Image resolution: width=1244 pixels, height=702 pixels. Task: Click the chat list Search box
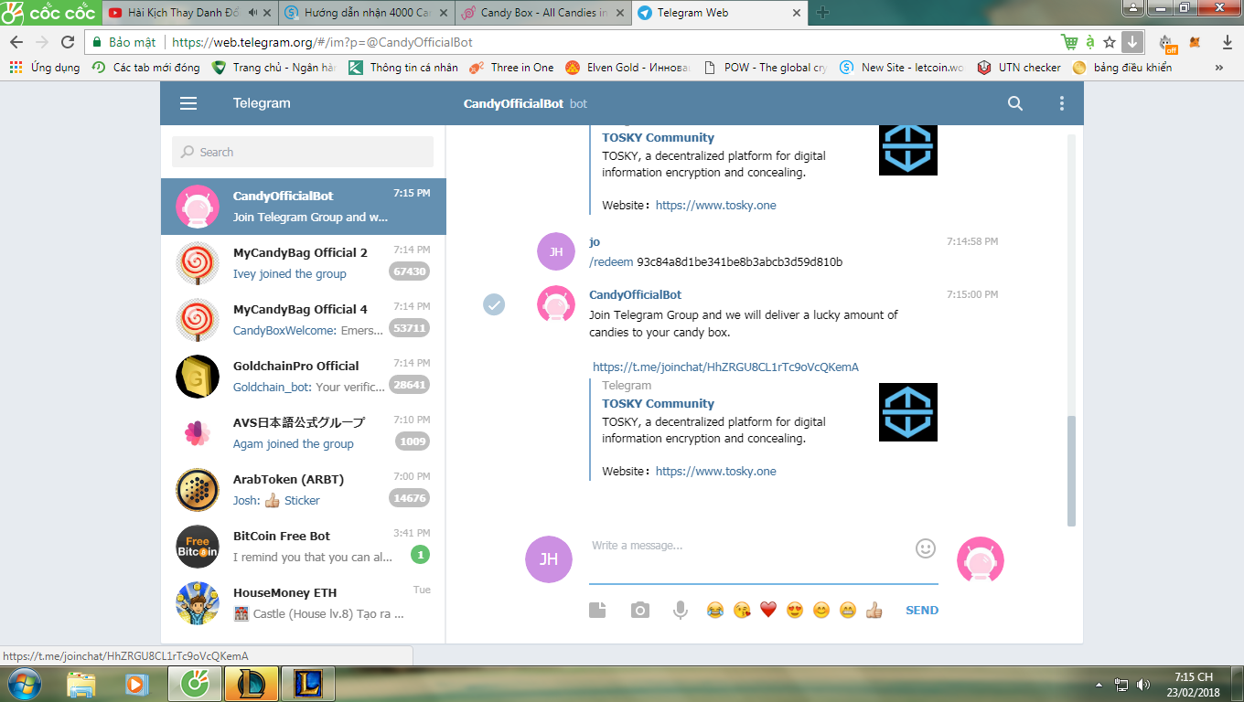303,152
